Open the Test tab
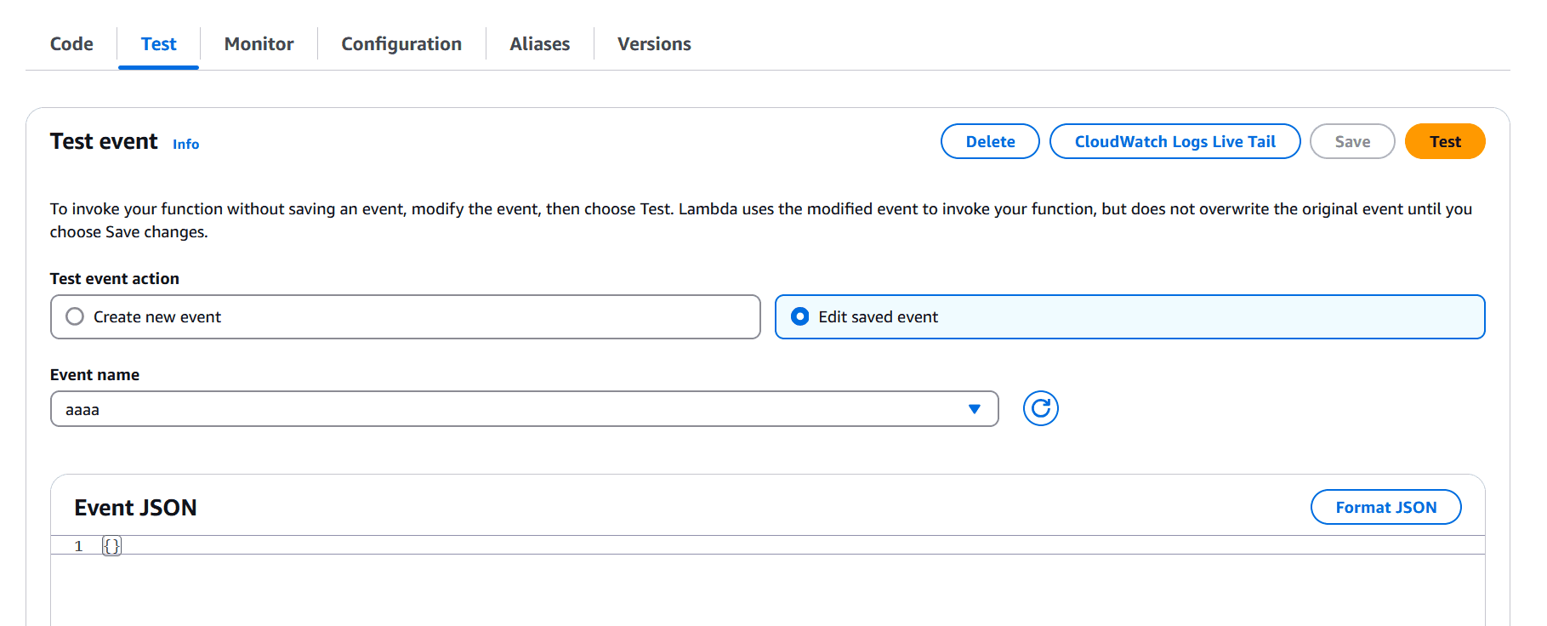This screenshot has width=1547, height=626. click(x=158, y=44)
